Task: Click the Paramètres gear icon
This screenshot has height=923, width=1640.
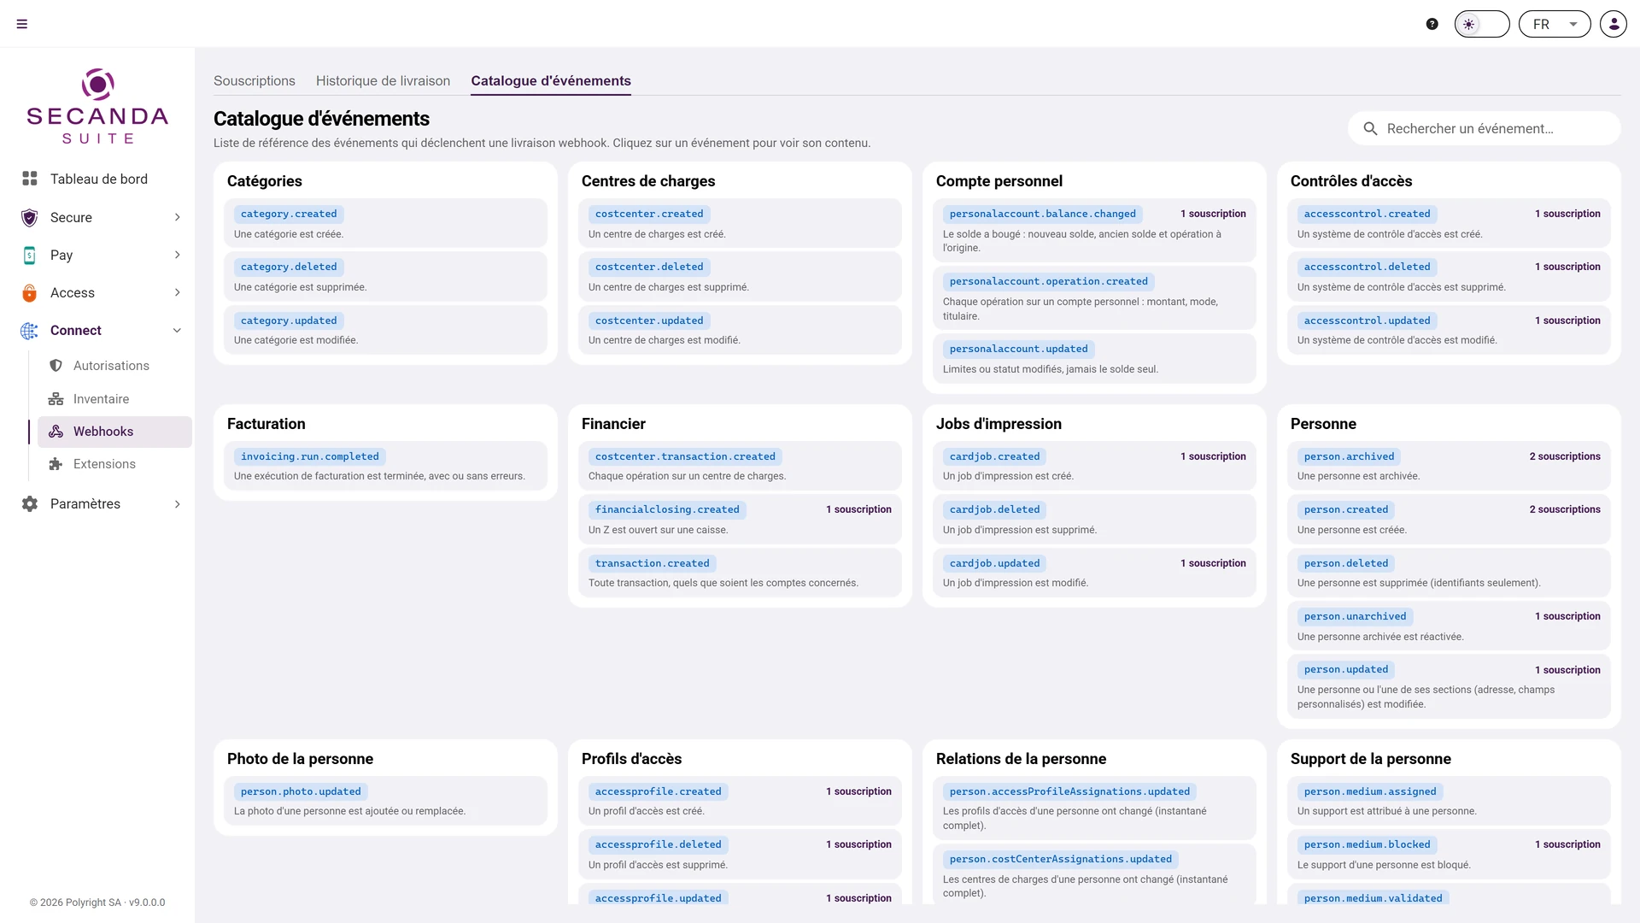Action: (30, 504)
